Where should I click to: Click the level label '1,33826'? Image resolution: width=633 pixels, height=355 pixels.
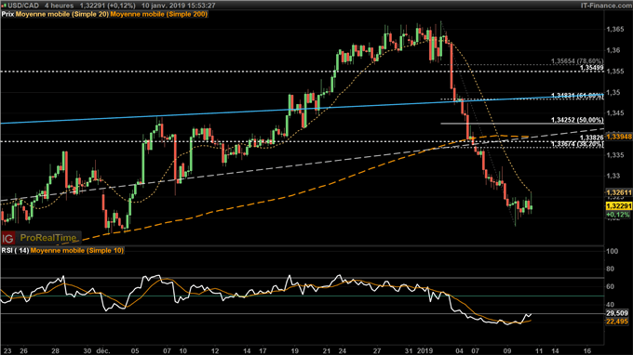(592, 138)
